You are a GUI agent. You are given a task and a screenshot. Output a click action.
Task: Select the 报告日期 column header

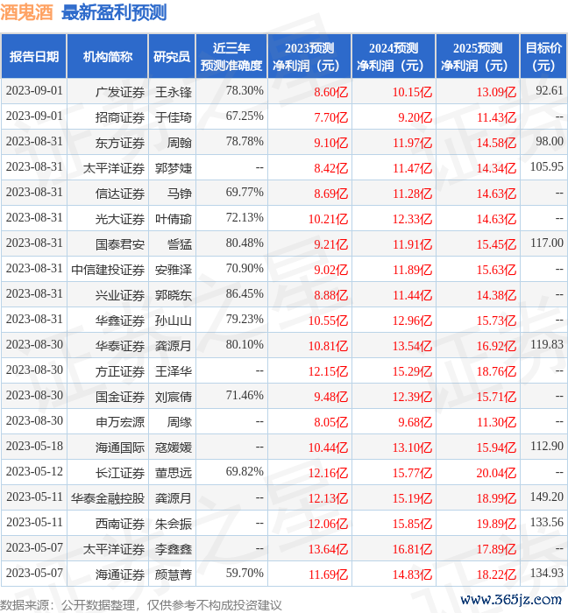(34, 57)
